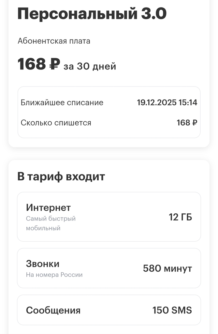Select the Ближайшее списание row label
Image resolution: width=218 pixels, height=334 pixels.
pos(62,102)
